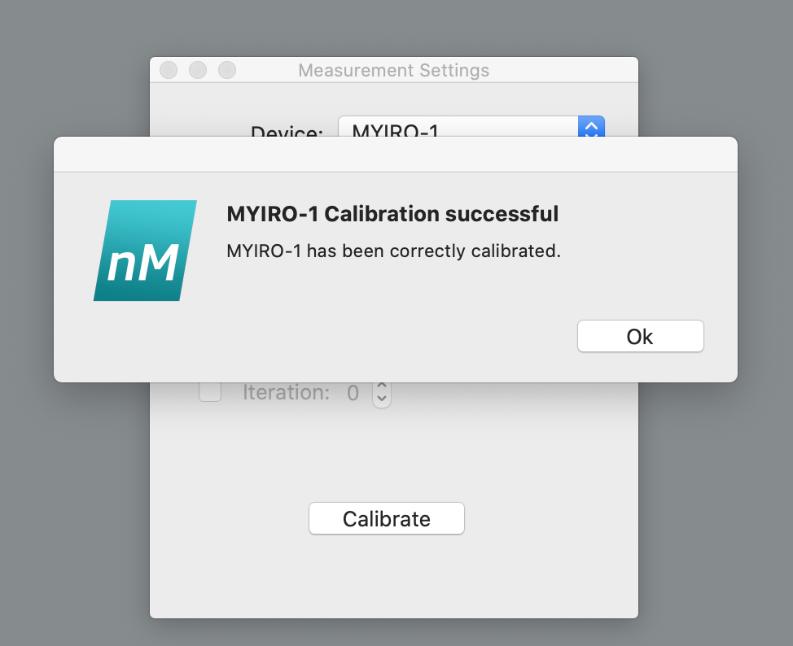Confirm the calibration dialog with Ok
Viewport: 793px width, 646px height.
point(640,336)
